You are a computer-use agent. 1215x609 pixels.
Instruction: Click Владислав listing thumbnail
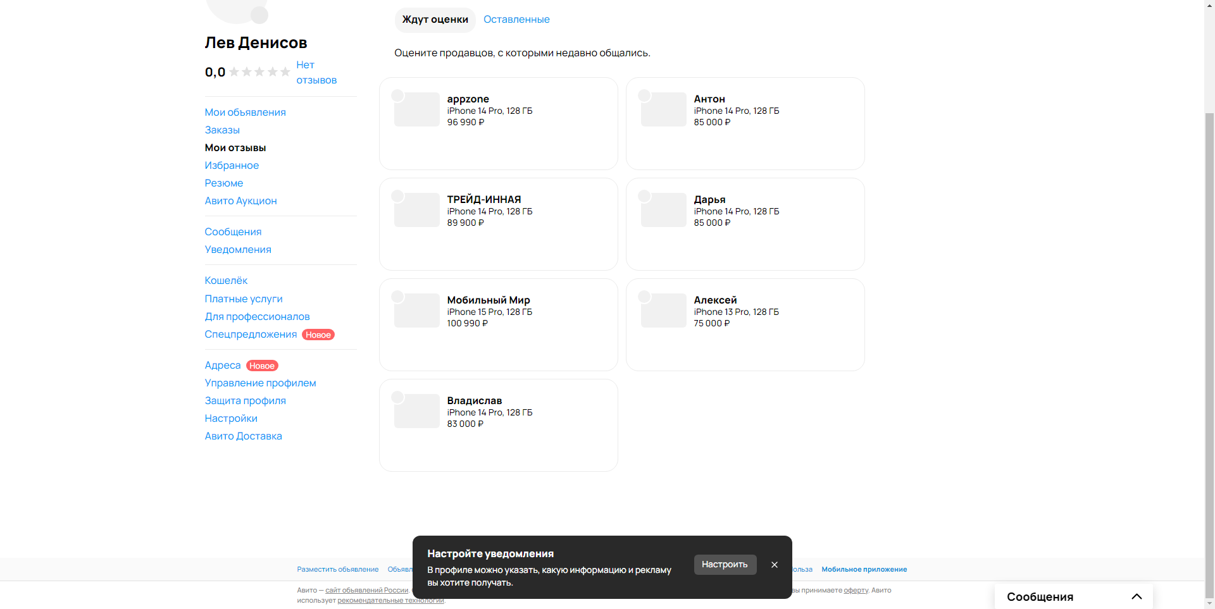416,411
